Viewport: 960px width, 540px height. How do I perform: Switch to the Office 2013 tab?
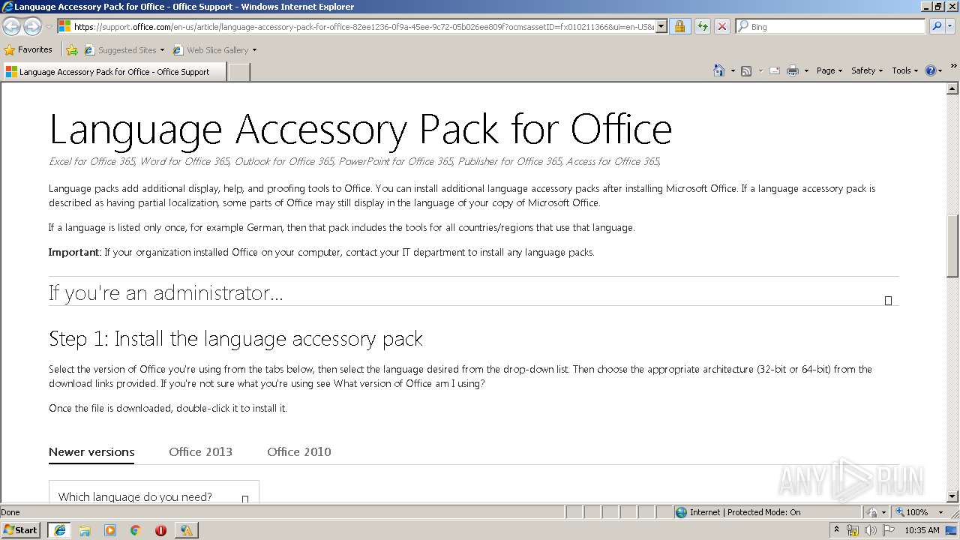tap(200, 452)
